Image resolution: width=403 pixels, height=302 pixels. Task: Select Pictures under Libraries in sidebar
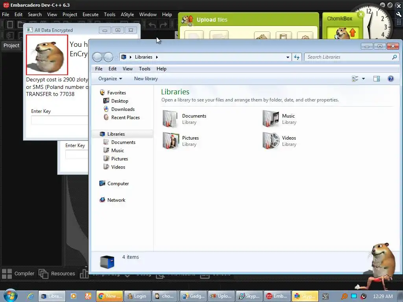pyautogui.click(x=120, y=159)
